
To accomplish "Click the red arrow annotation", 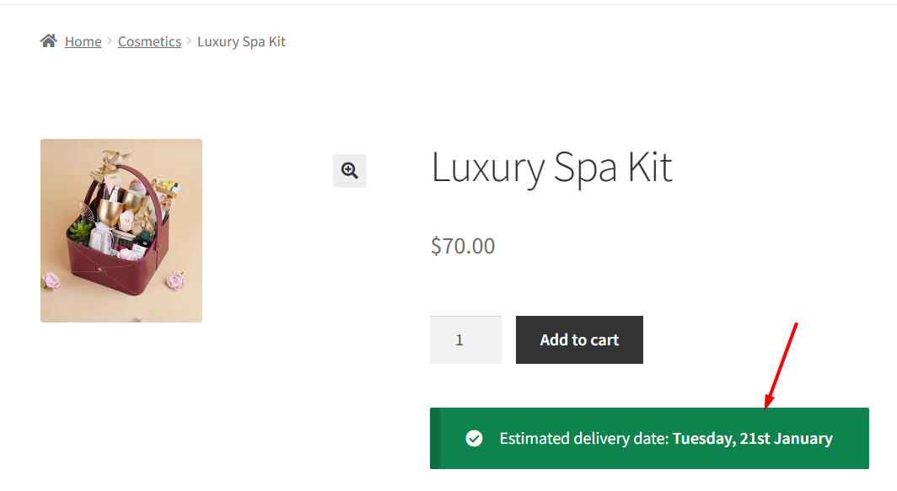I will (x=781, y=364).
